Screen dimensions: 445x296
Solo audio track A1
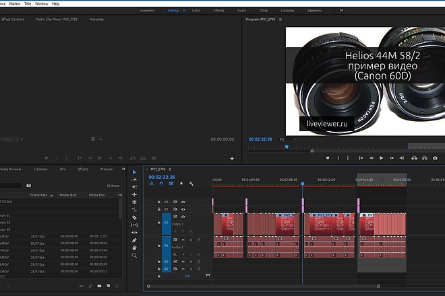pyautogui.click(x=191, y=239)
